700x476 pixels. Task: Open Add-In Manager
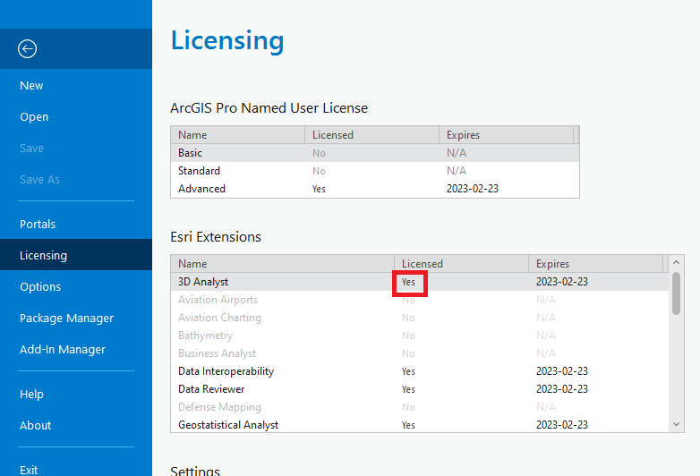coord(63,350)
